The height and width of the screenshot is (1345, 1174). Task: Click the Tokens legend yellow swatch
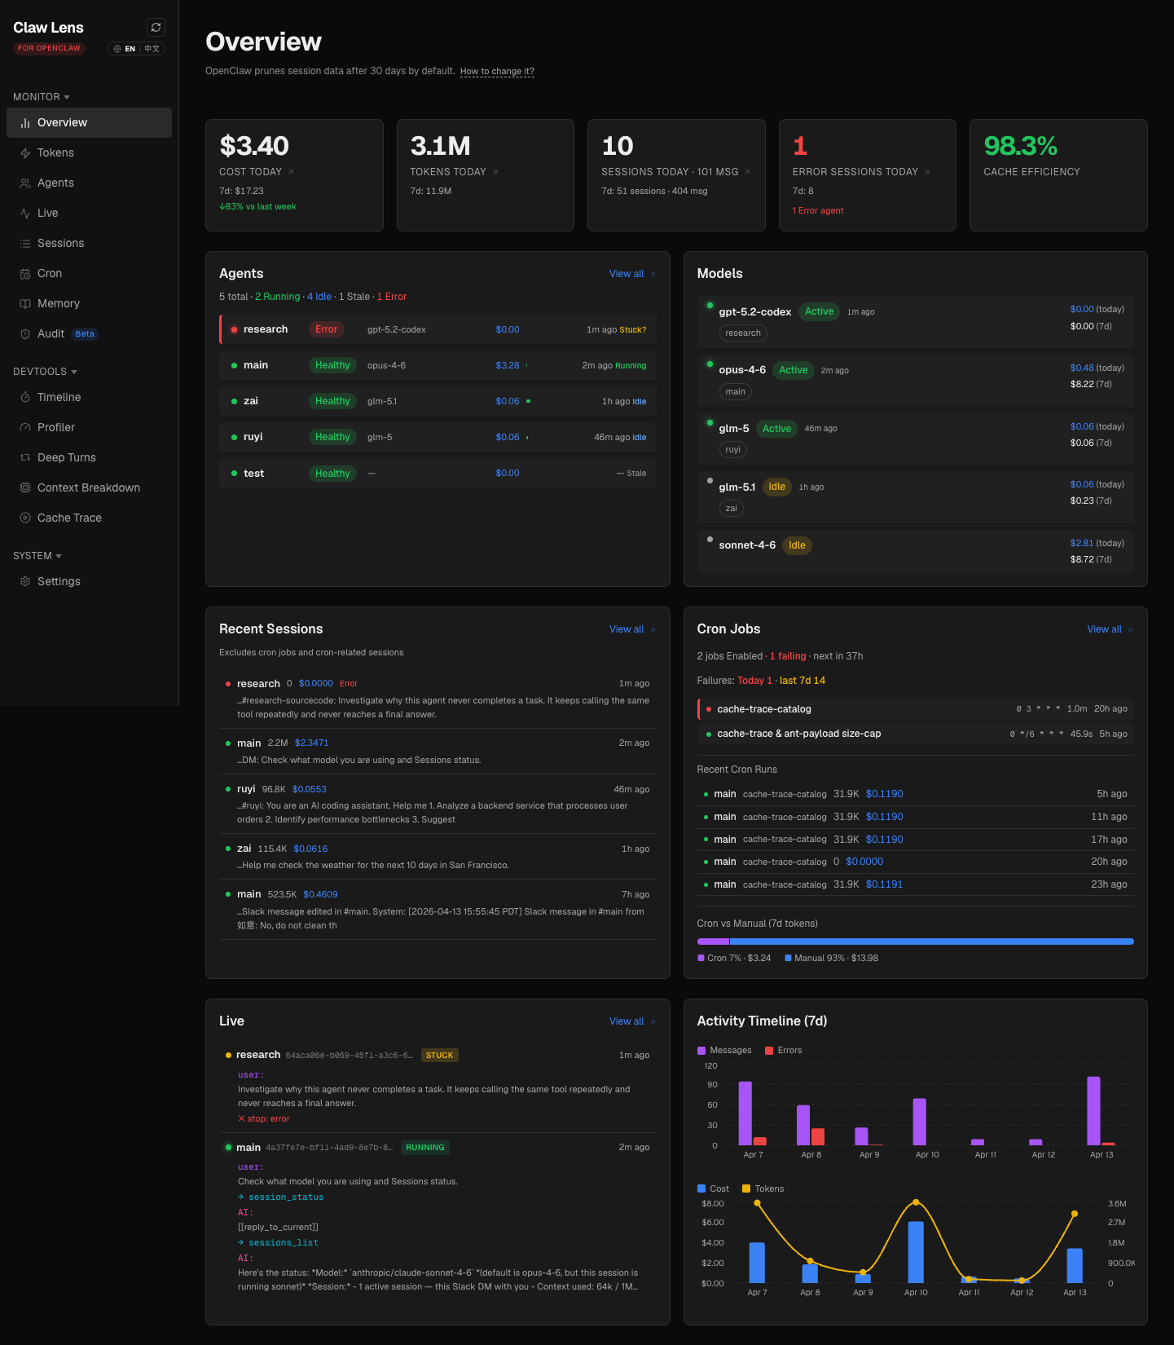[746, 1189]
